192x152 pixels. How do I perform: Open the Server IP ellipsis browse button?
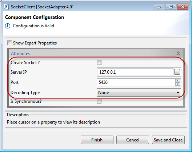(177, 72)
